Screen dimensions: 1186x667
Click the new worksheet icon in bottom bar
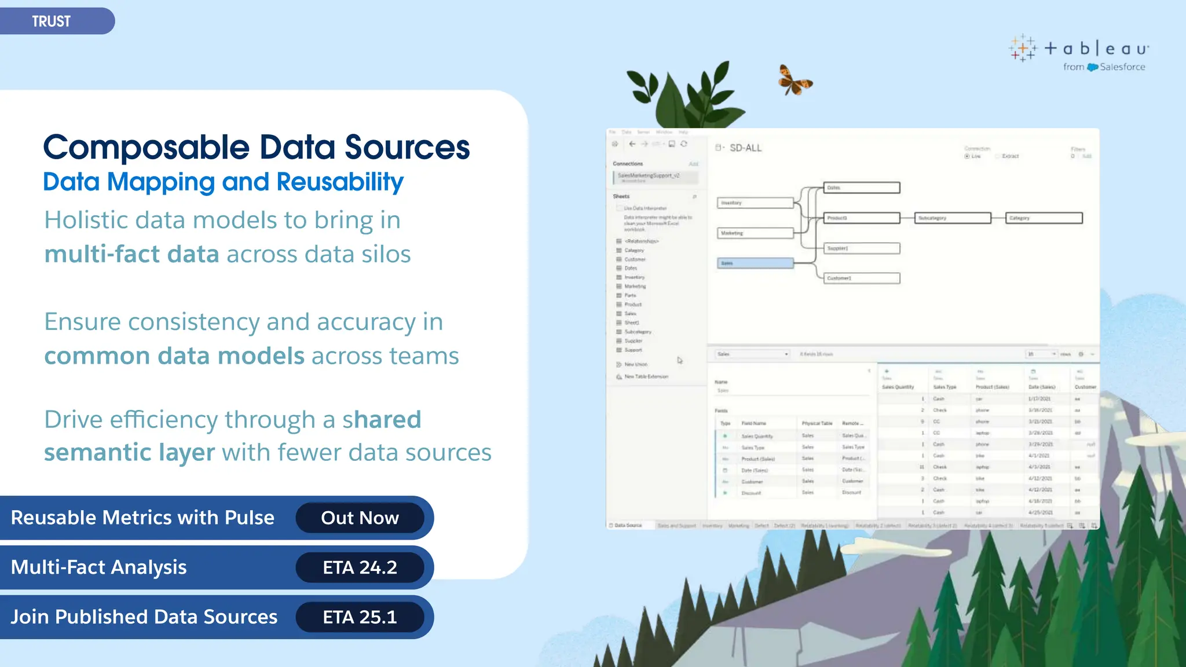(1070, 525)
